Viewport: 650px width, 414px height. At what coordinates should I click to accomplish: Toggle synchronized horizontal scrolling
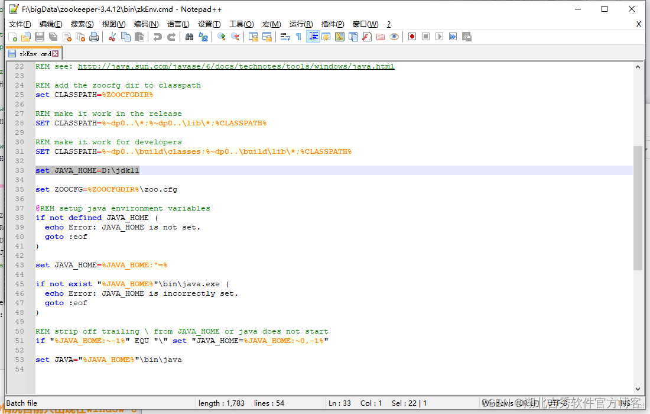(x=266, y=37)
